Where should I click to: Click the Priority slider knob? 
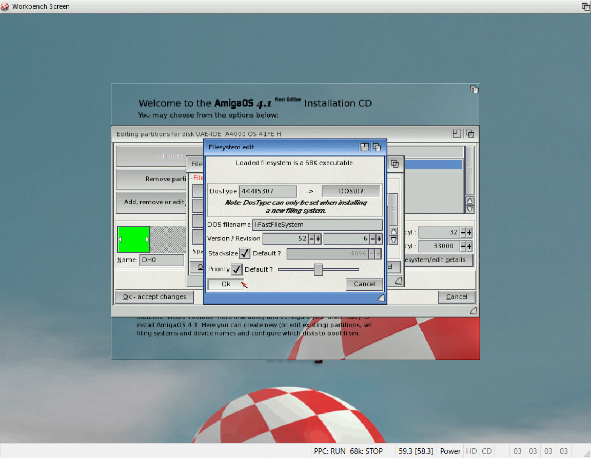point(319,270)
